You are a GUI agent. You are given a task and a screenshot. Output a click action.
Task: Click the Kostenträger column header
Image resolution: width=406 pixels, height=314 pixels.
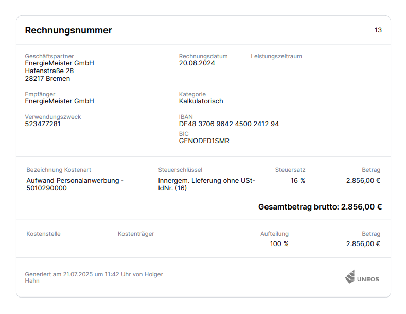point(136,234)
